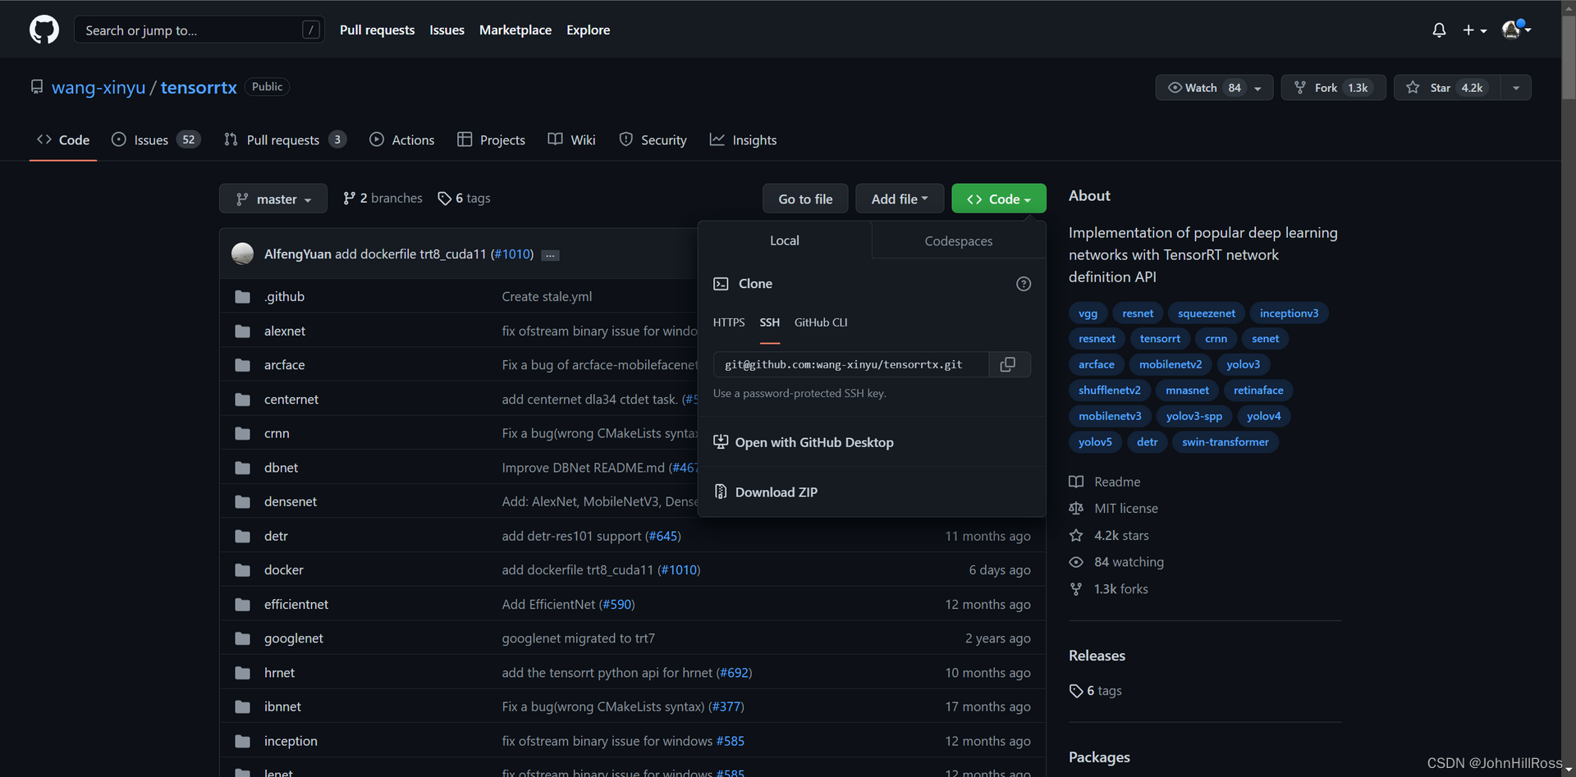This screenshot has width=1576, height=777.
Task: Star the tensorrtx repository
Action: (1446, 88)
